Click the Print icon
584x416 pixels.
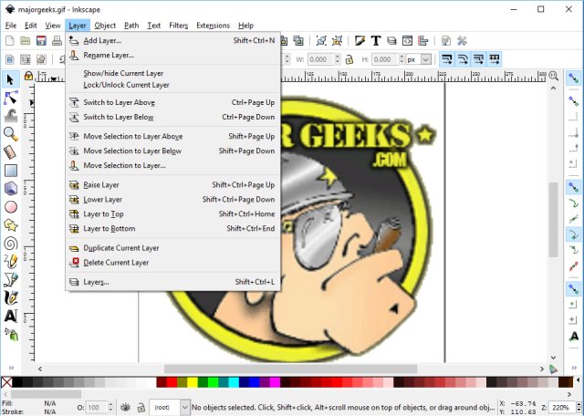point(57,40)
